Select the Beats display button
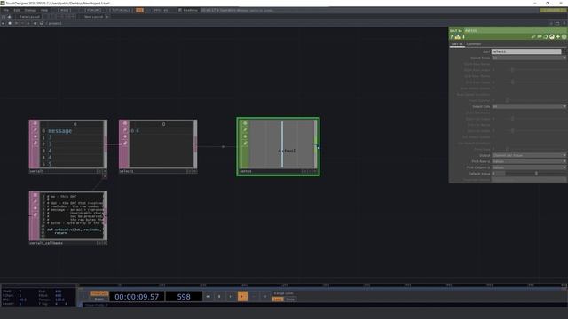The width and height of the screenshot is (568, 319). click(x=99, y=300)
